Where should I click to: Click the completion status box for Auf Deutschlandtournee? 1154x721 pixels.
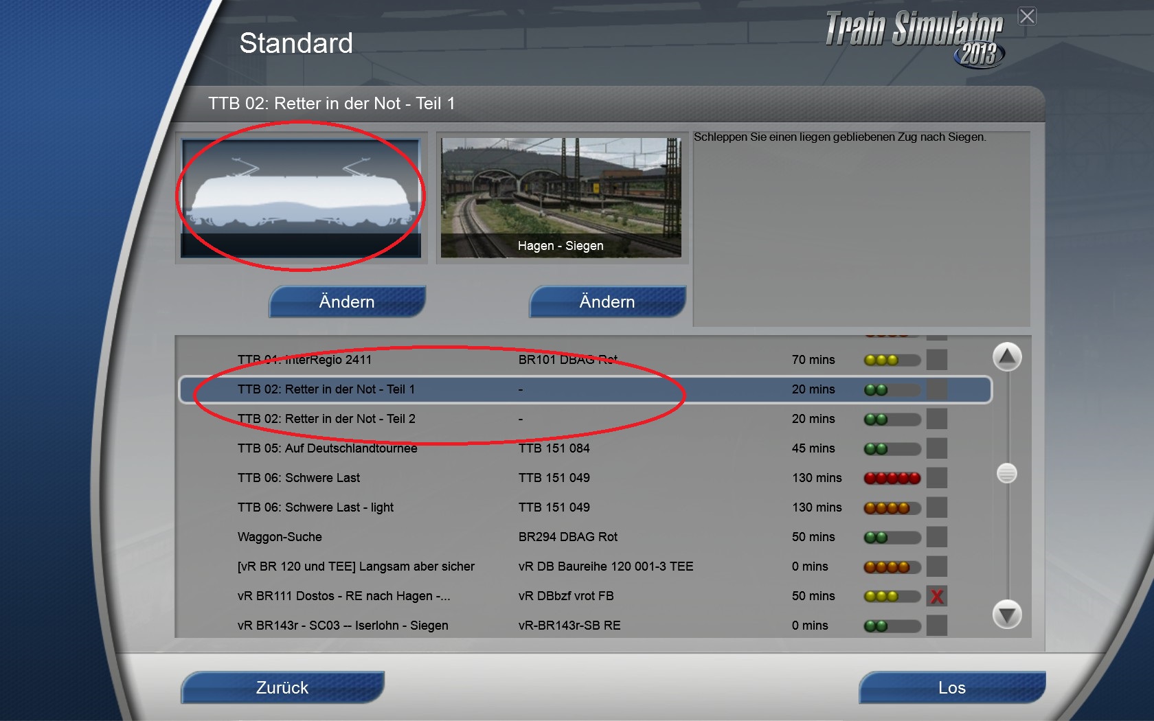tap(937, 448)
